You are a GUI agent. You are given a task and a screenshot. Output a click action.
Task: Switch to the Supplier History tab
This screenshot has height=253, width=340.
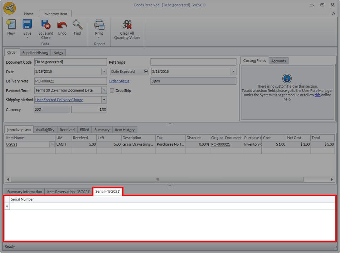(35, 53)
